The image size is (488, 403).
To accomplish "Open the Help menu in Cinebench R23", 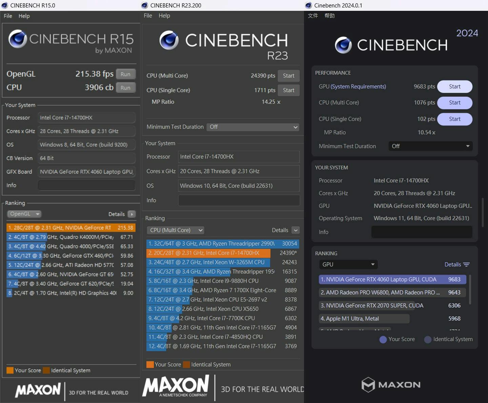I will click(164, 16).
